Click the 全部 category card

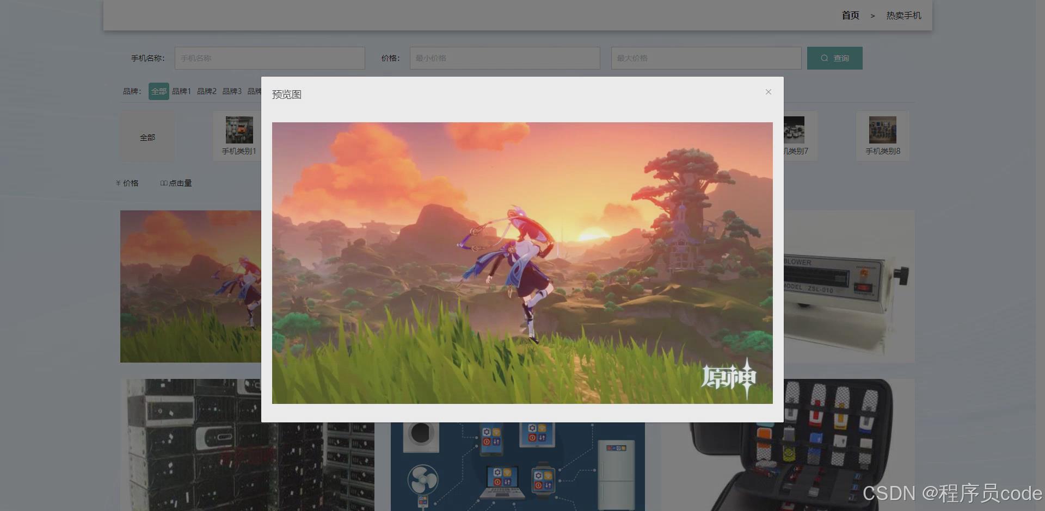(x=147, y=136)
